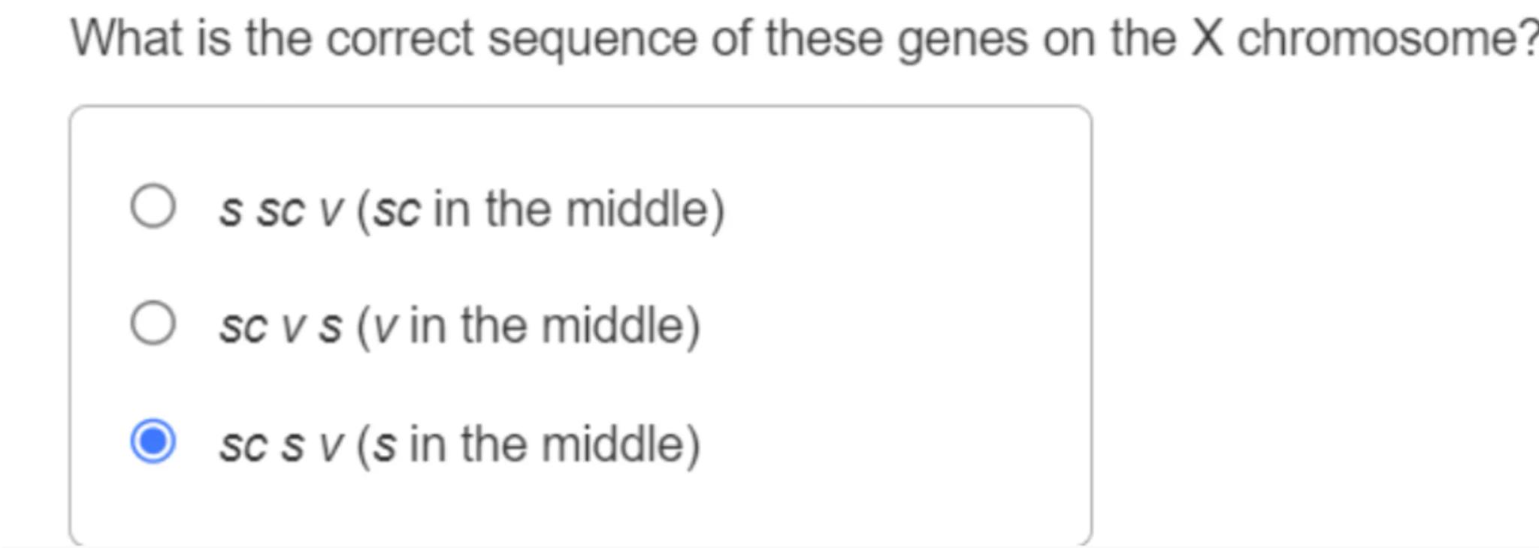
Task: Click the question text about gene sequence
Action: point(804,38)
